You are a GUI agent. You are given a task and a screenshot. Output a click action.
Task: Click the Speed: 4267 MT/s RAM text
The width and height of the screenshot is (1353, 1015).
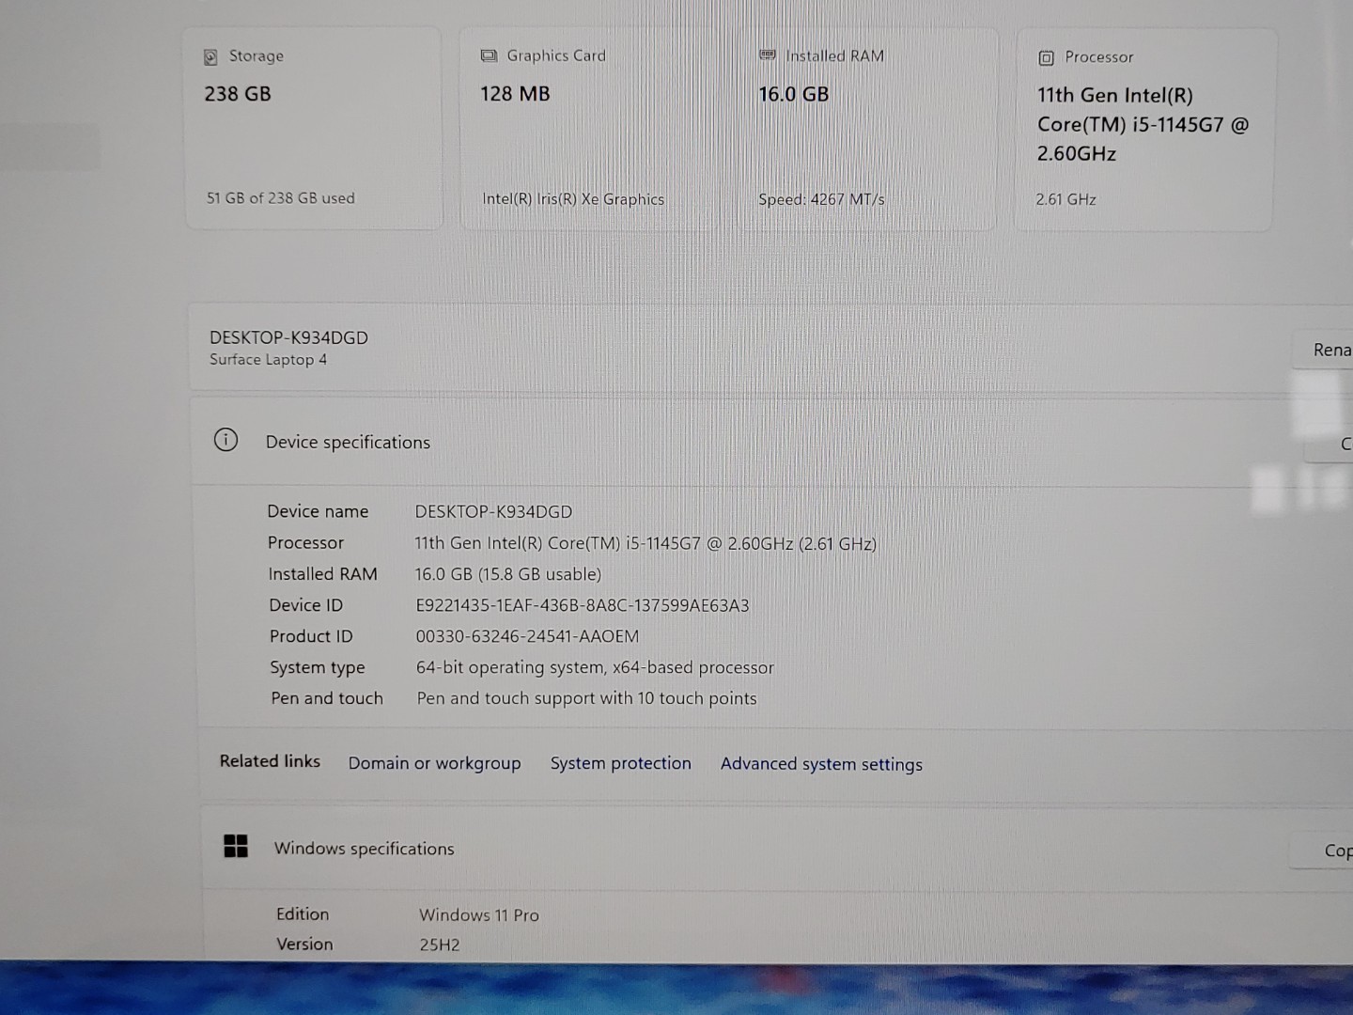pyautogui.click(x=821, y=199)
